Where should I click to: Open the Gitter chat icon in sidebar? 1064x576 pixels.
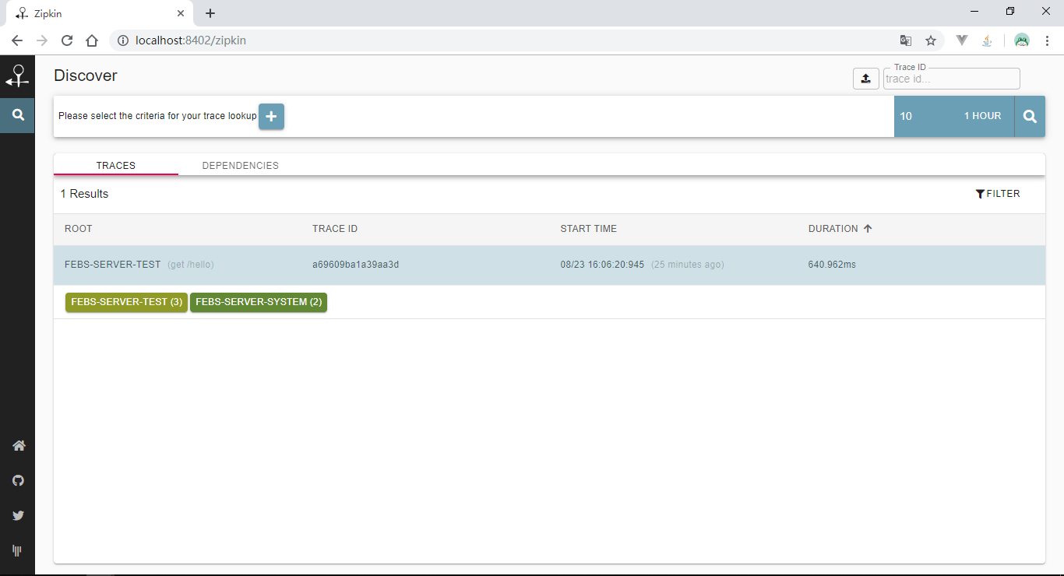[x=17, y=550]
